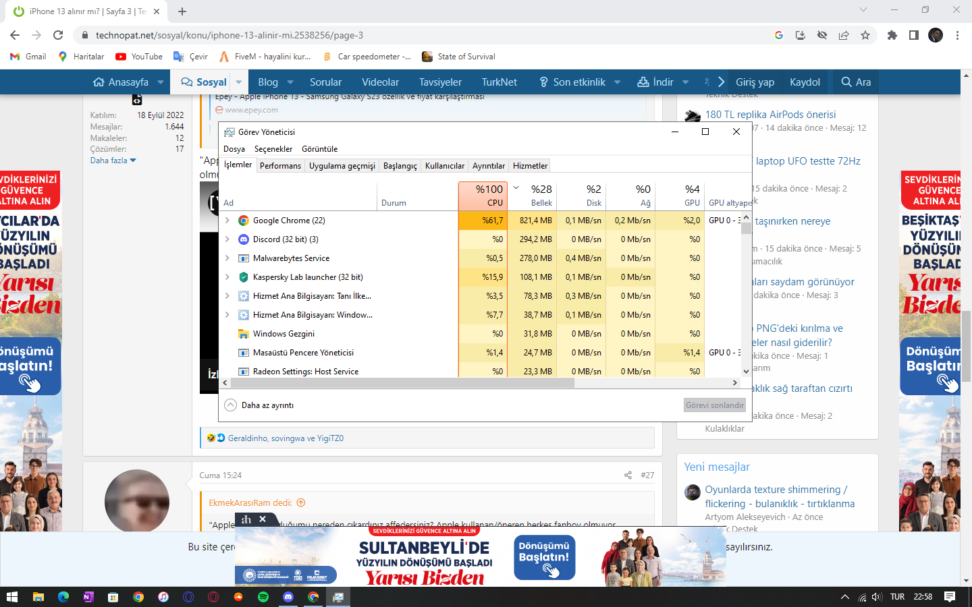The width and height of the screenshot is (972, 607).
Task: Open the Seçenekler menu in Task Manager
Action: (x=273, y=149)
